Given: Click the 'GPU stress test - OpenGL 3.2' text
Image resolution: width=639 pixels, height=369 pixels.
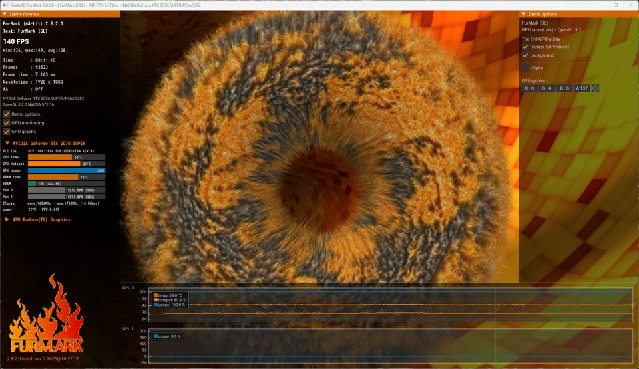Looking at the screenshot, I should tap(551, 30).
